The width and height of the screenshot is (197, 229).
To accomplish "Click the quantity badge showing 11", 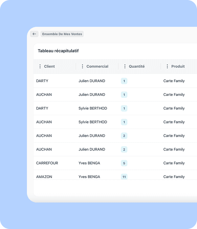I will [124, 177].
